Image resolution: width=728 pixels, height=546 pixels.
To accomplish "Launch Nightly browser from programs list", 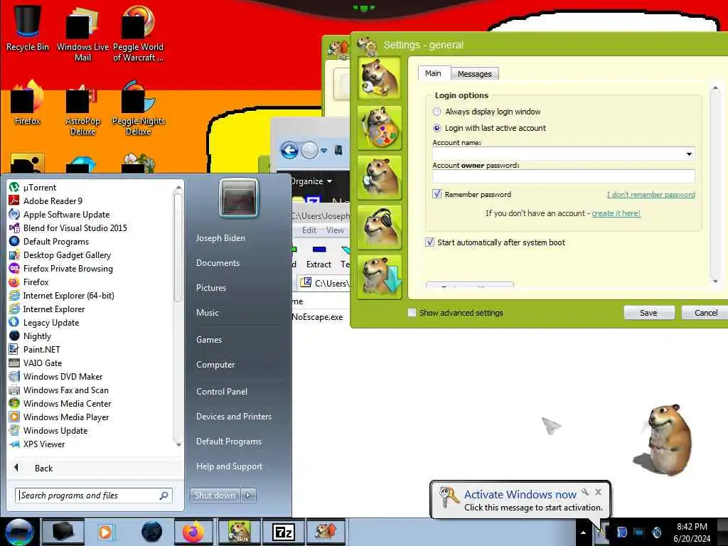I will pyautogui.click(x=37, y=336).
